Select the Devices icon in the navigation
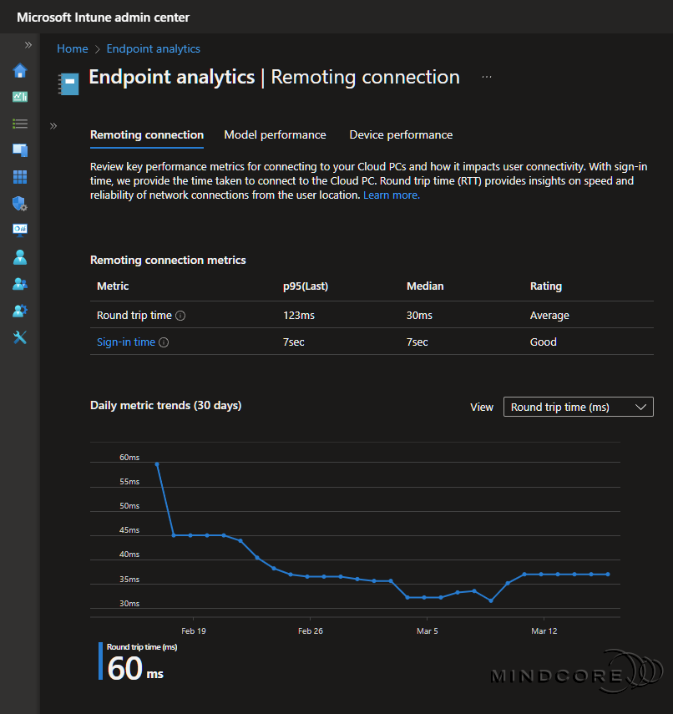Screen dimensions: 673x714 click(20, 150)
